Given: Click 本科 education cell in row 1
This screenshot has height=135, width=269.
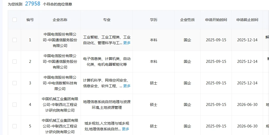Looking at the screenshot, I should (x=153, y=40).
